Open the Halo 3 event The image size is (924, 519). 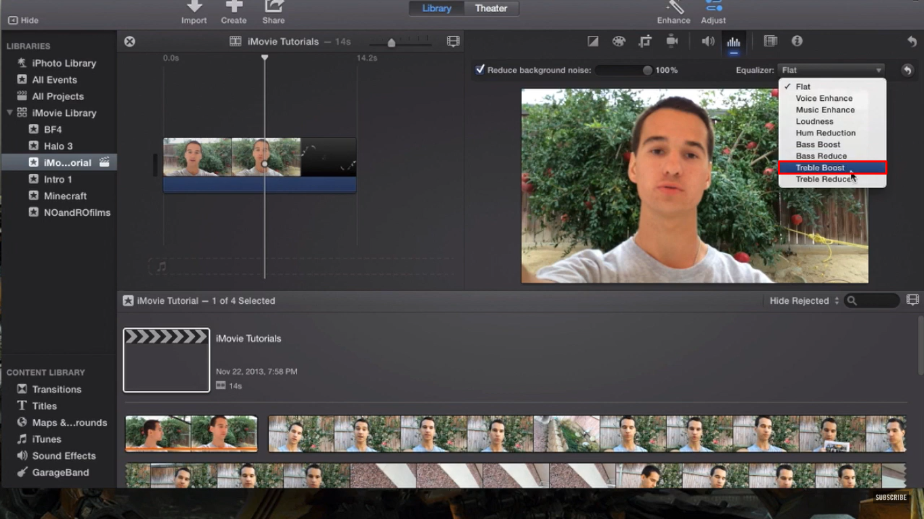tap(58, 146)
